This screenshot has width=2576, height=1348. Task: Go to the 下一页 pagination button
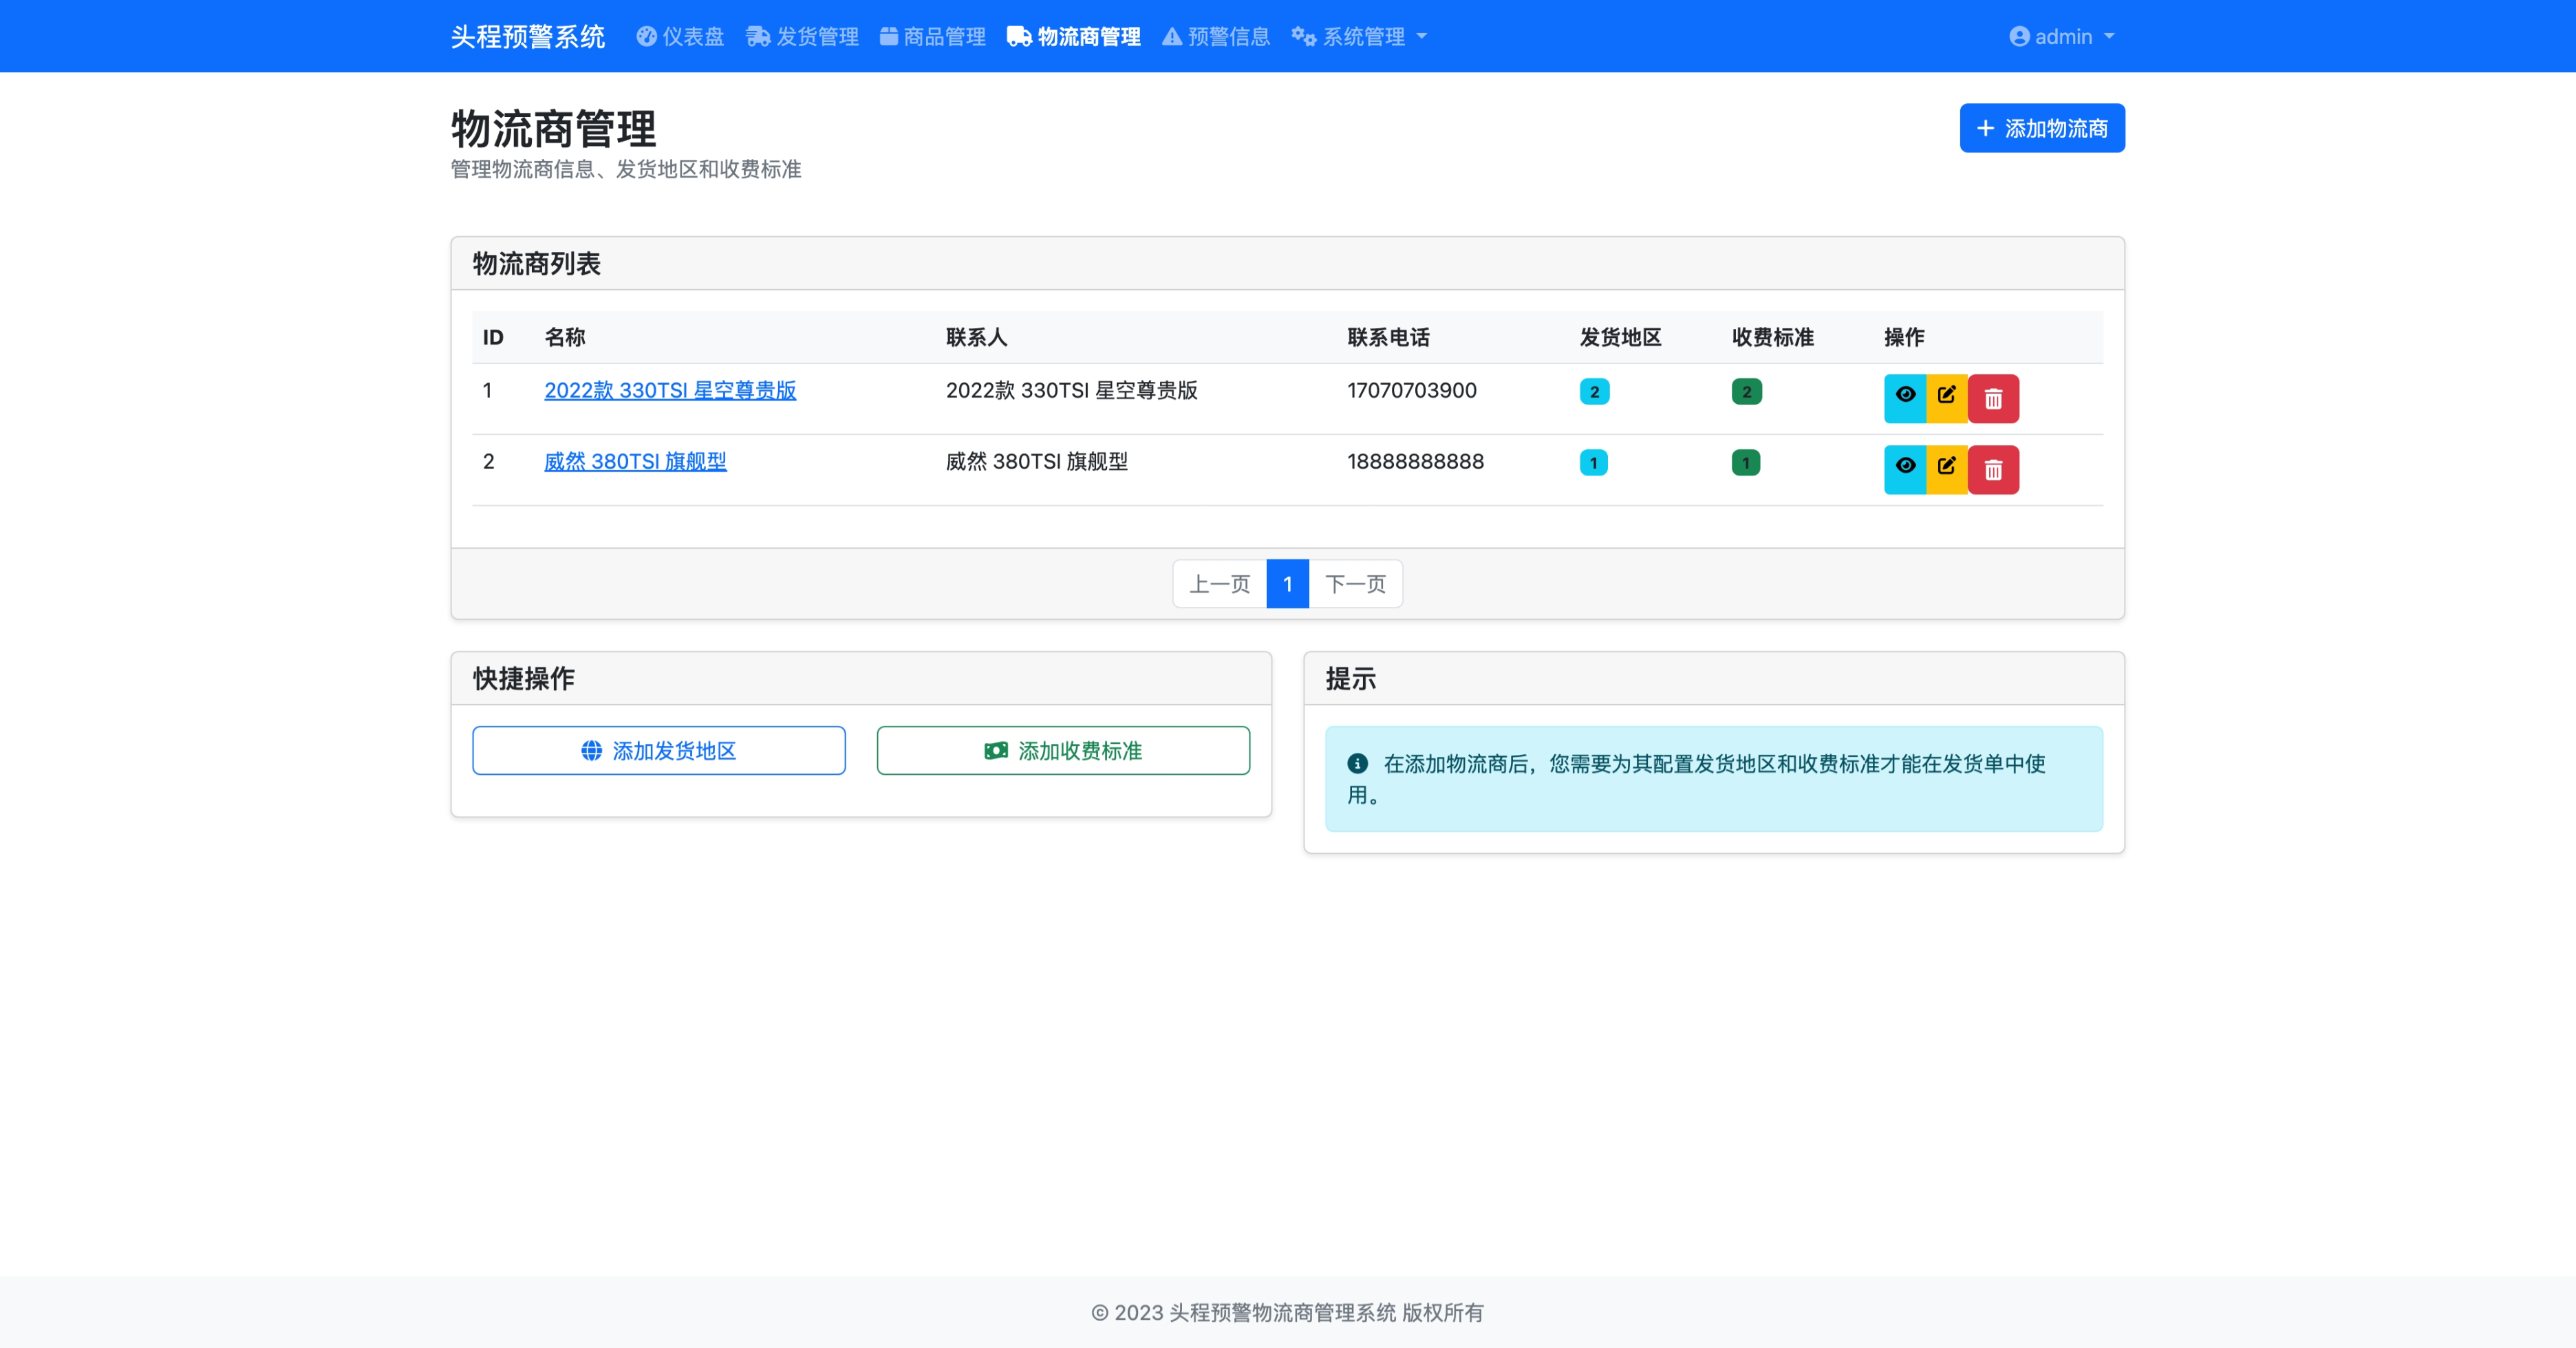coord(1355,584)
